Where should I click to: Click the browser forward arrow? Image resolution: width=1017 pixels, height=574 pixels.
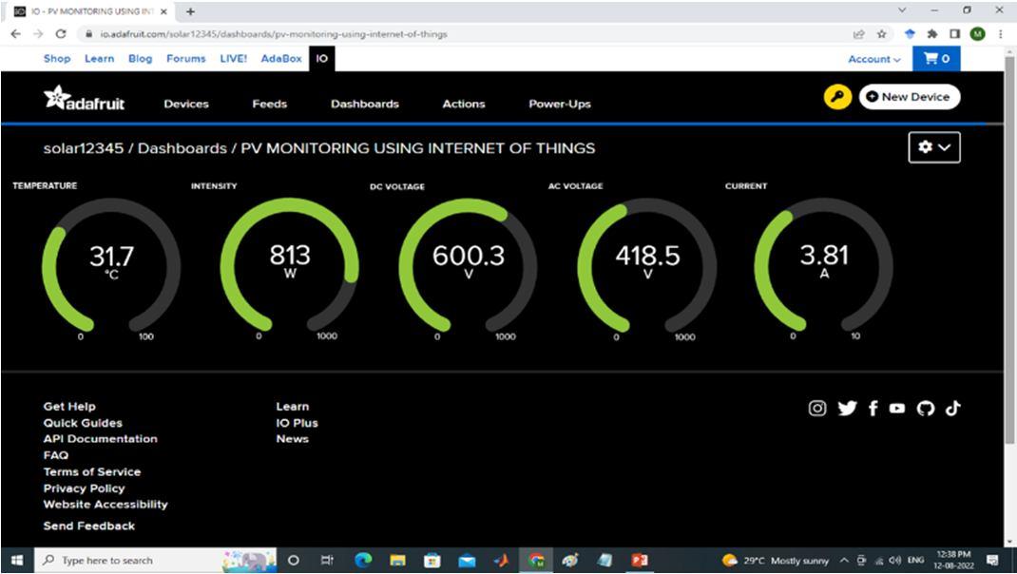coord(38,33)
